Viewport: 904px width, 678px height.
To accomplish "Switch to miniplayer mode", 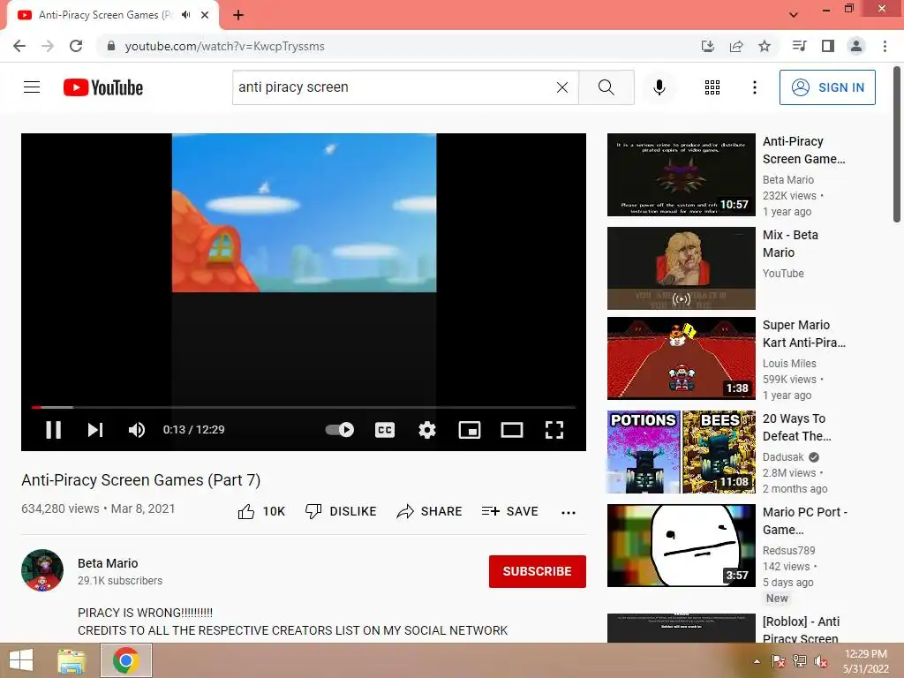I will tap(470, 430).
